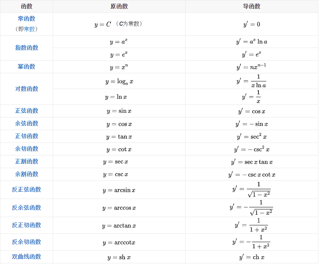Image resolution: width=319 pixels, height=264 pixels.
Task: Select the derivative y' = 0
Action: (252, 24)
